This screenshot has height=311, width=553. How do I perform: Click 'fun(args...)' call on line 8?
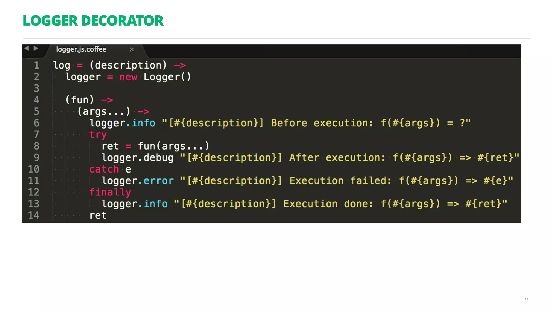[173, 146]
